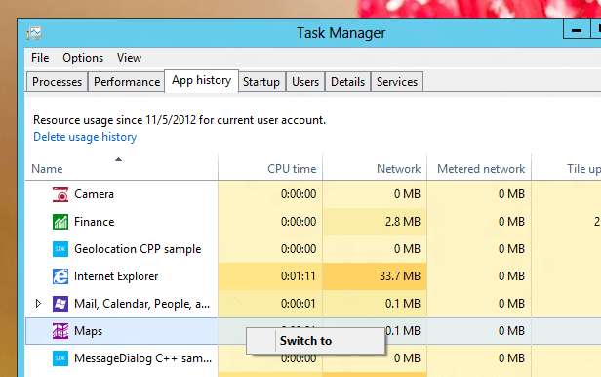Select the Camera row name
This screenshot has height=377, width=601.
click(x=94, y=194)
